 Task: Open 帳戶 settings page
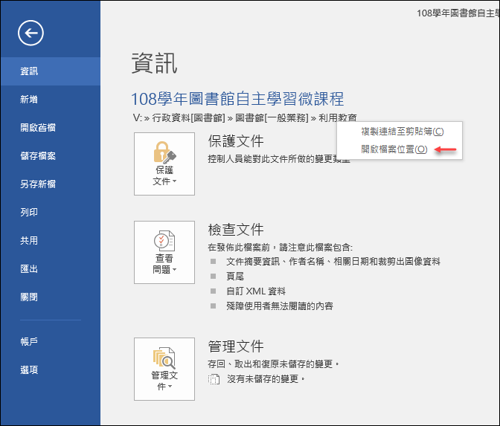tap(51, 341)
